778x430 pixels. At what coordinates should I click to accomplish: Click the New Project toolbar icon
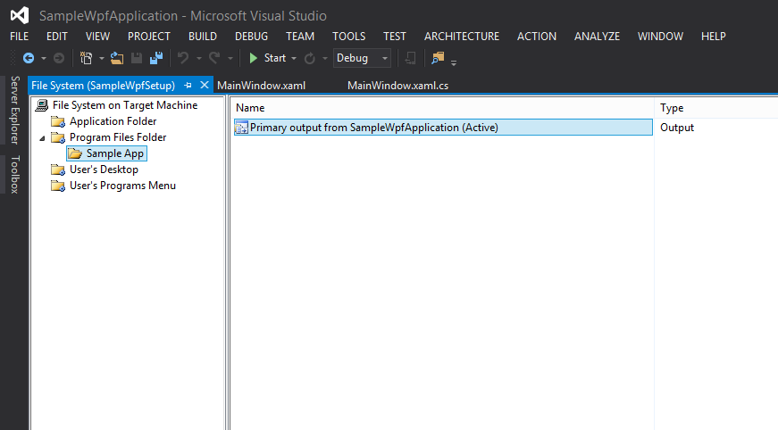pos(86,59)
